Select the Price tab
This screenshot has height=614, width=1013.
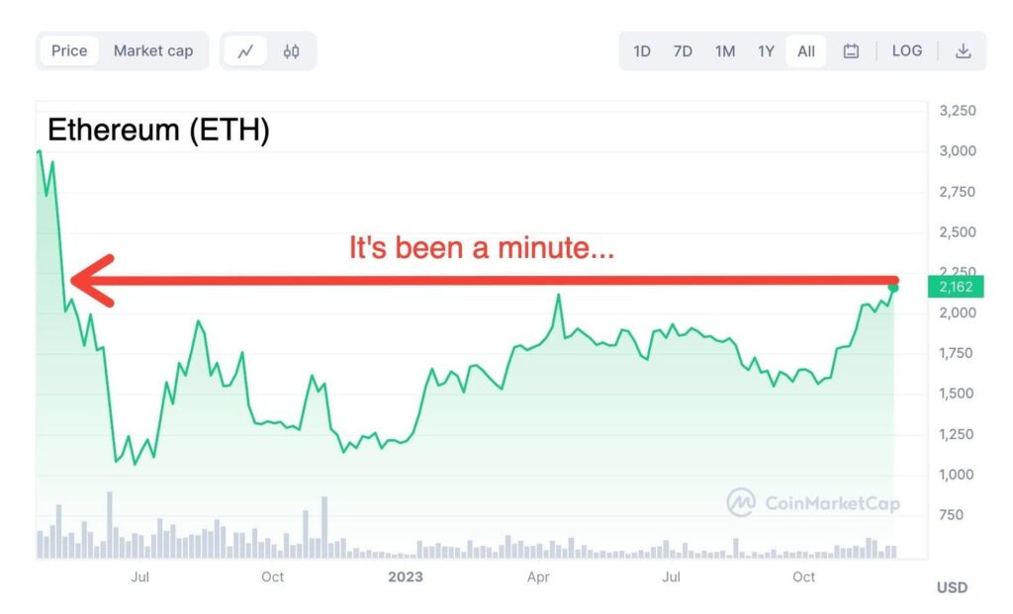click(69, 51)
